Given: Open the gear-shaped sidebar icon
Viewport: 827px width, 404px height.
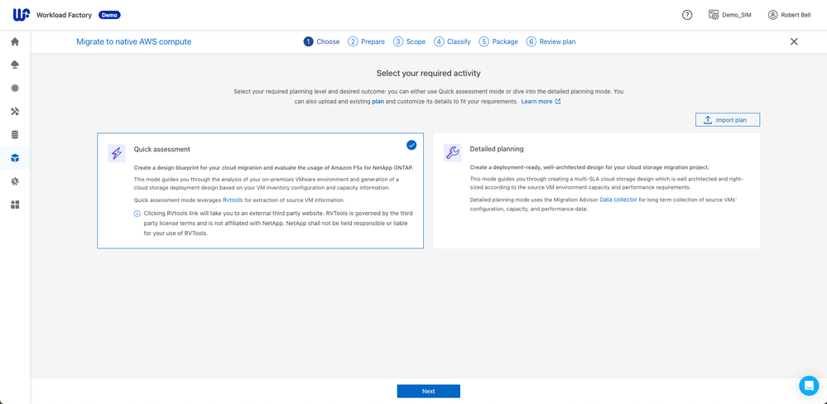Looking at the screenshot, I should (15, 181).
